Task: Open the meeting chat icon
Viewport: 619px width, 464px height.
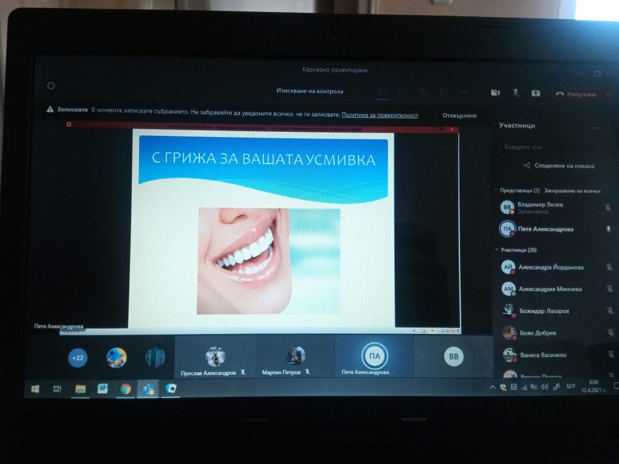Action: click(x=403, y=92)
